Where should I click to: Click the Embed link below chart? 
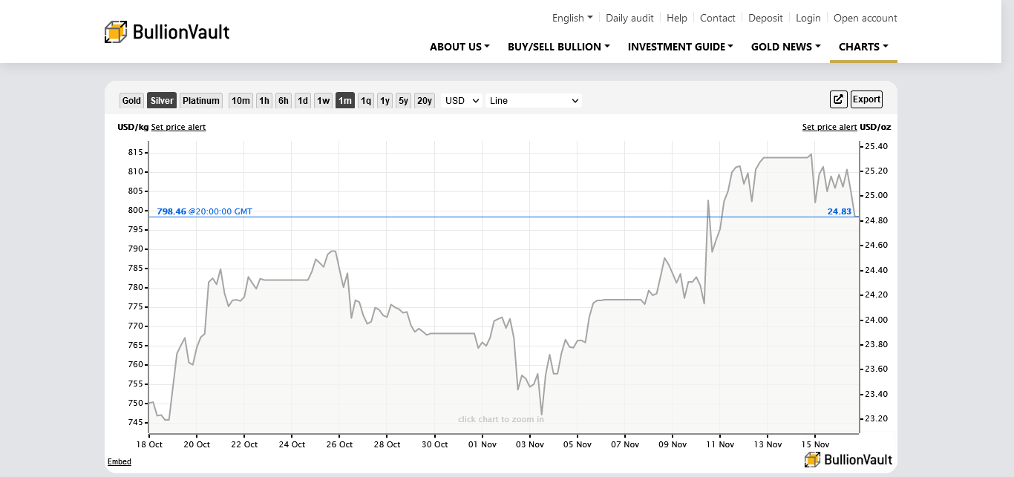point(120,461)
